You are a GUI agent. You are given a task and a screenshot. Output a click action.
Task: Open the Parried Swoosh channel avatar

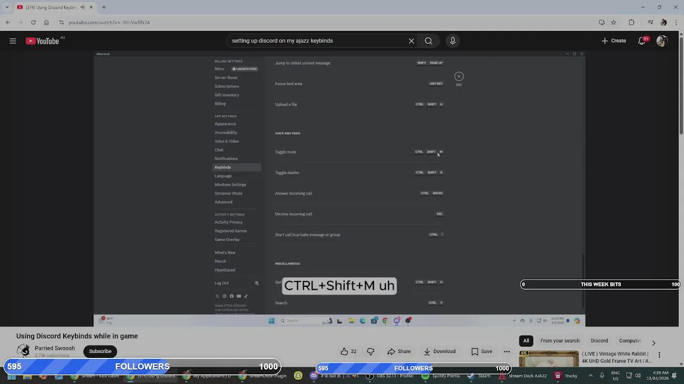(x=23, y=351)
